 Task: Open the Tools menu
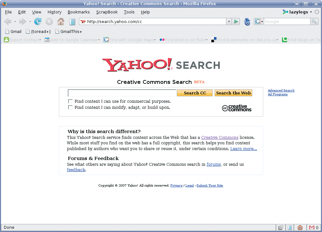[129, 12]
